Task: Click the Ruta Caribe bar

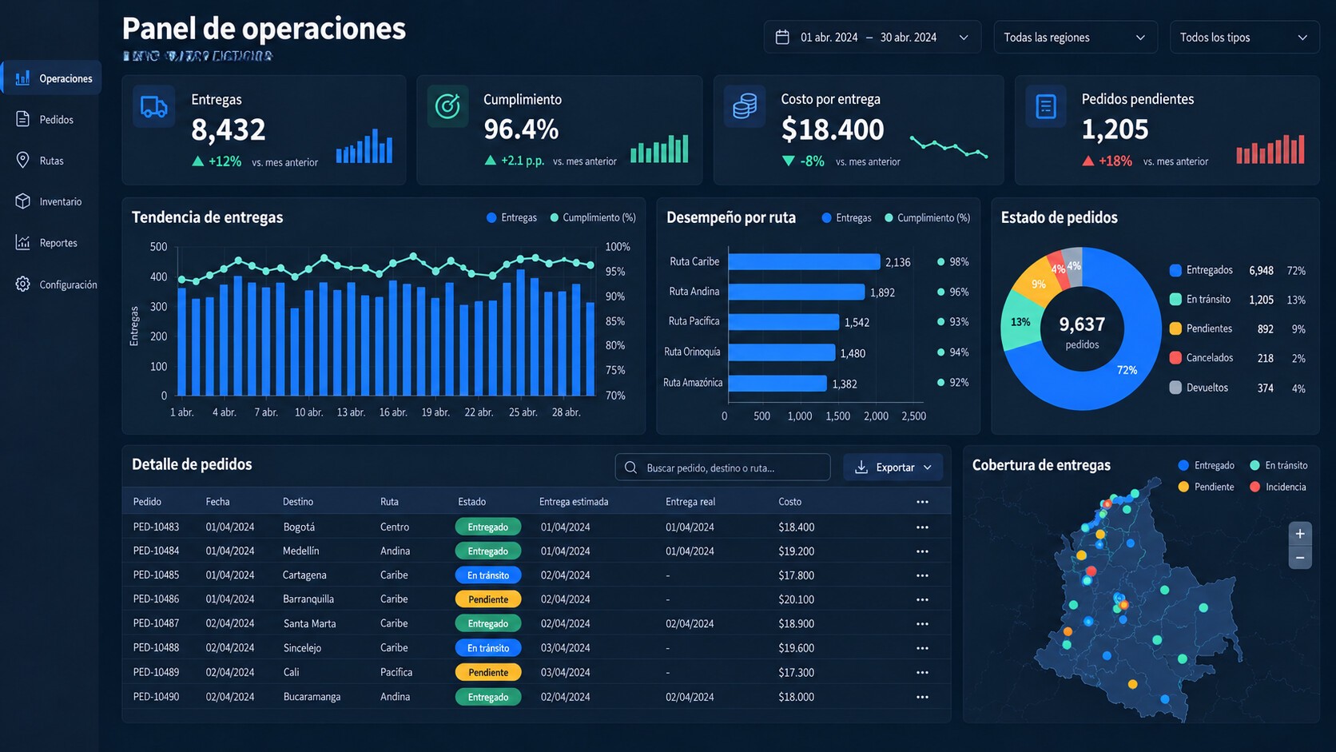Action: point(804,262)
